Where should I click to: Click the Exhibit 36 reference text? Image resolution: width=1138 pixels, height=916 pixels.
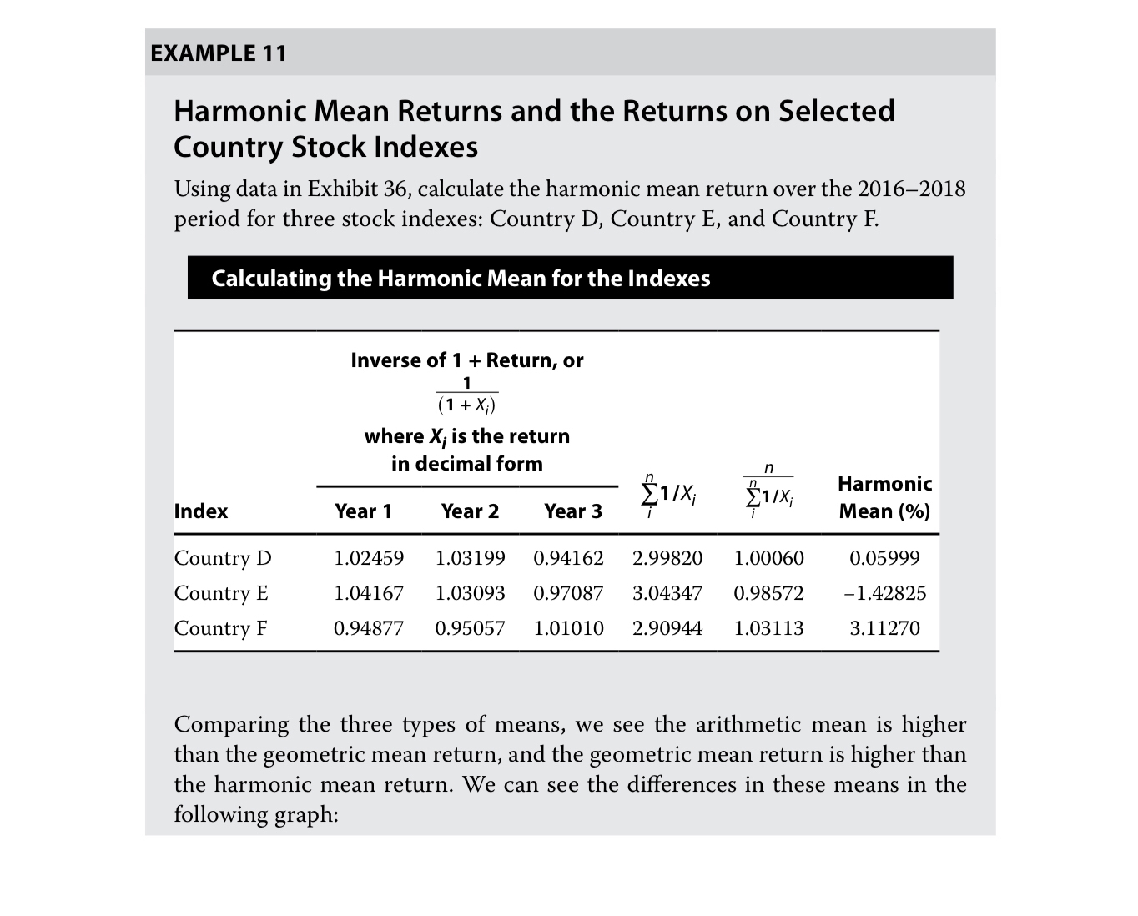pyautogui.click(x=358, y=189)
